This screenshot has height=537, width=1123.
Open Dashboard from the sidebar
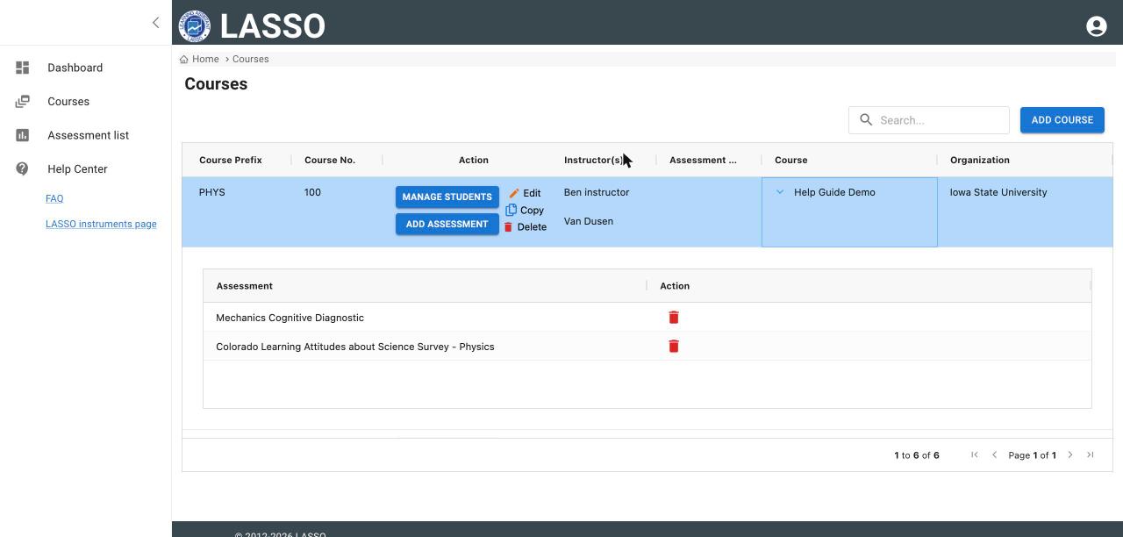pyautogui.click(x=75, y=68)
